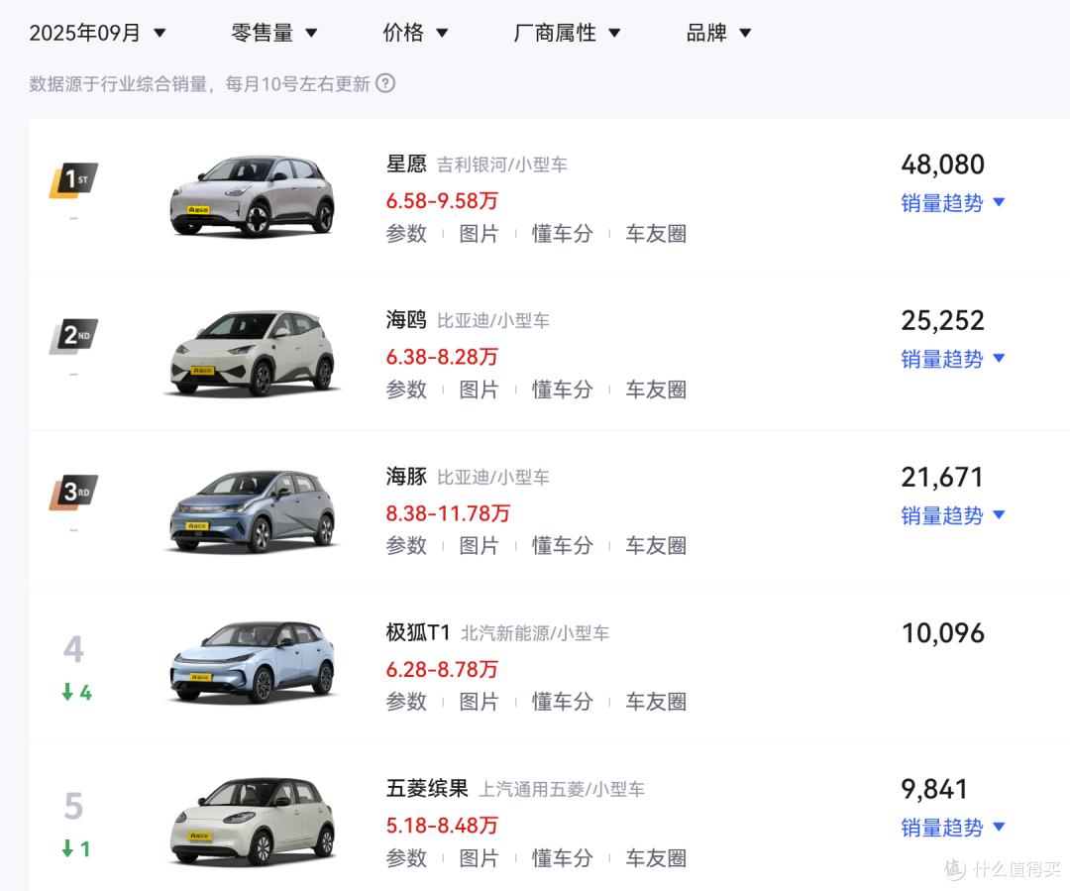Open the 海豚 car thumbnail
The image size is (1070, 891).
(253, 510)
